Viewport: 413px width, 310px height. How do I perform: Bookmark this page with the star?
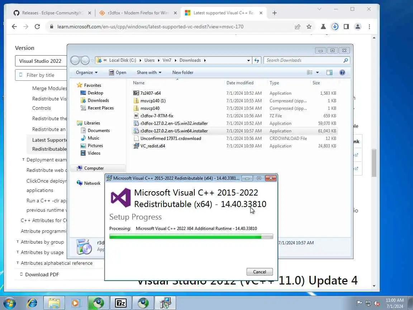(x=309, y=27)
